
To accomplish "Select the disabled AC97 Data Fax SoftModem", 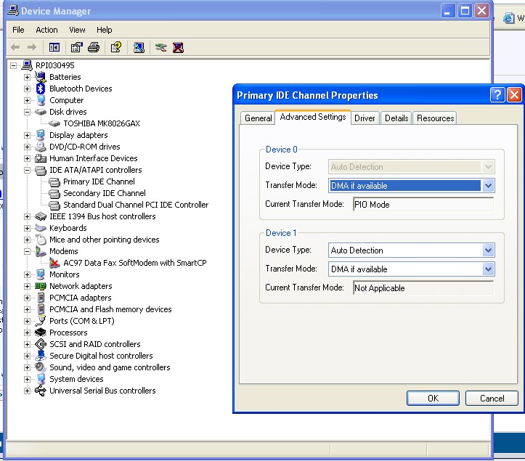I will pos(134,263).
